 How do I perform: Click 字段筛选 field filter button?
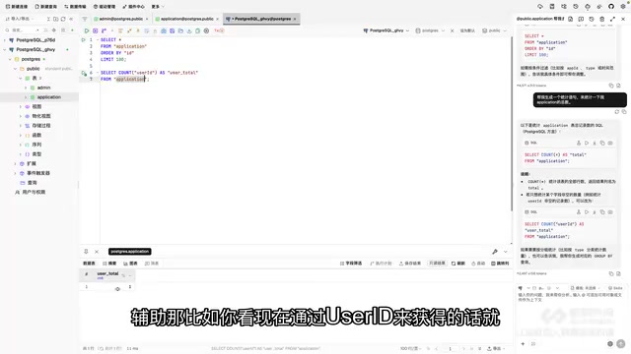click(351, 264)
